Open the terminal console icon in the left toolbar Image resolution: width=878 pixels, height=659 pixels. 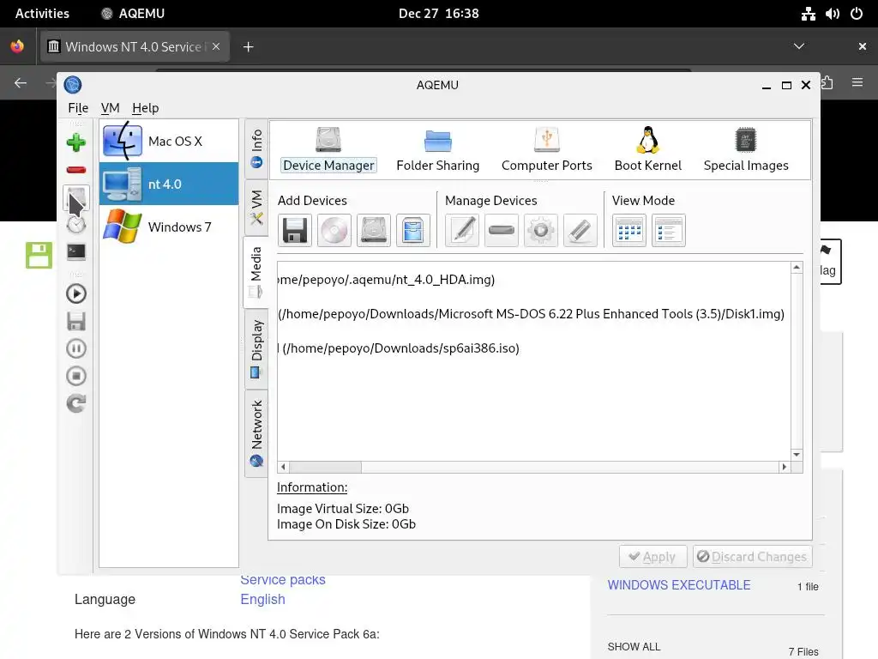(76, 252)
